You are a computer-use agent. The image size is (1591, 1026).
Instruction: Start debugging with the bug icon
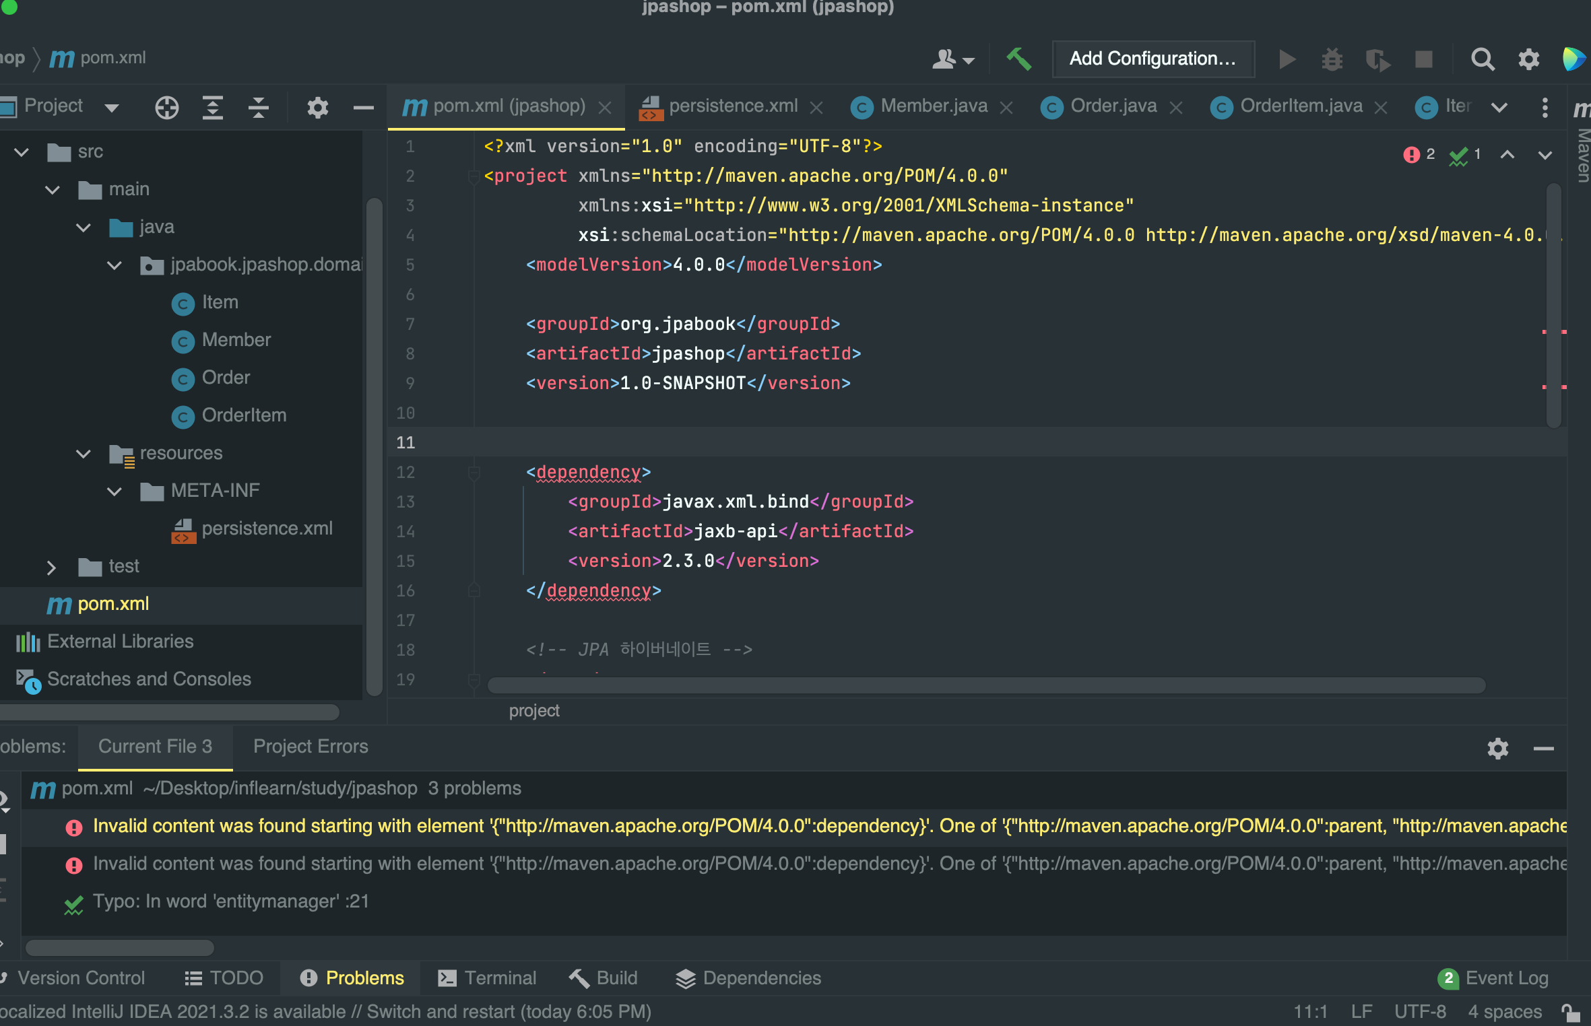(1332, 59)
